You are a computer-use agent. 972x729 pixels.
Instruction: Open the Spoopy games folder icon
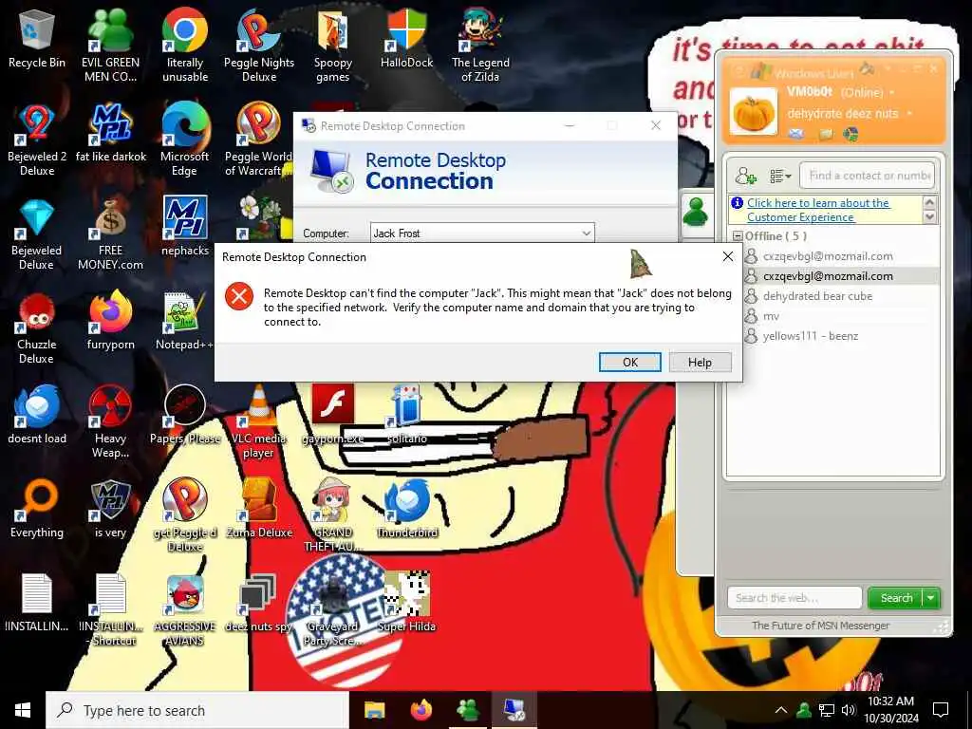click(333, 46)
